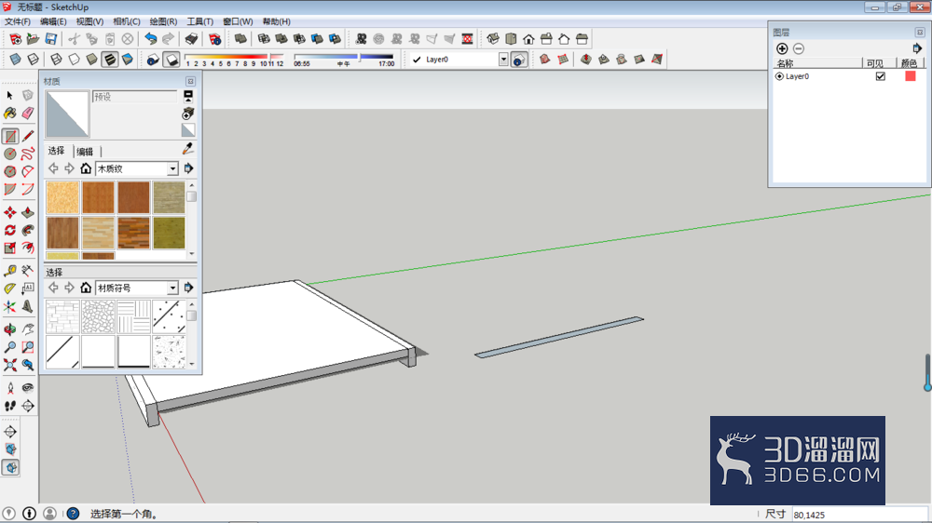
Task: Pick the sample paint eyedropper
Action: coord(188,148)
